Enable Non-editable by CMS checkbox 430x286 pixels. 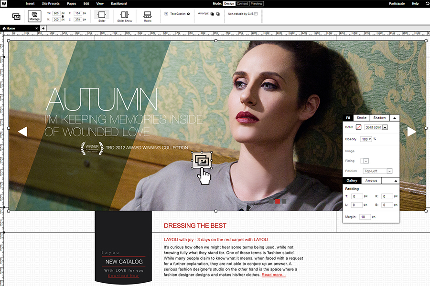pos(256,14)
